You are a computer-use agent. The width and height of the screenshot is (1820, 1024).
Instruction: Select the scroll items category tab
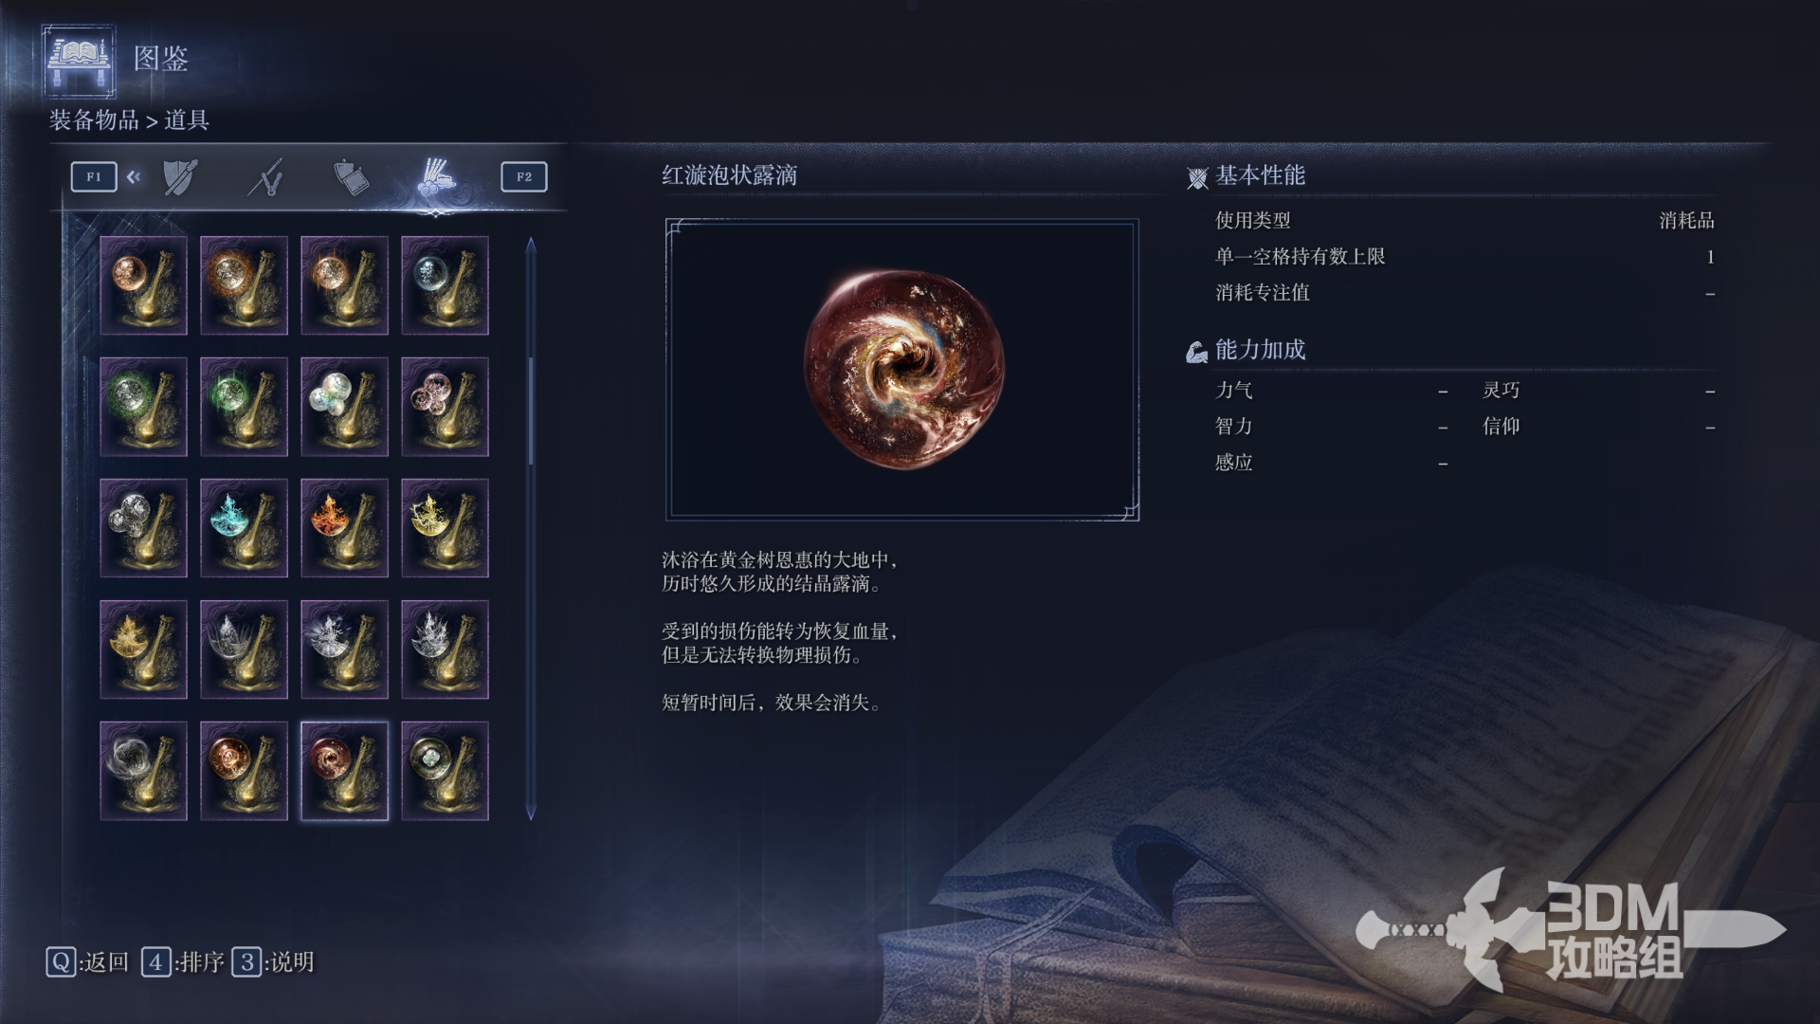click(x=351, y=177)
